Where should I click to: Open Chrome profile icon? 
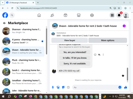click(x=125, y=8)
